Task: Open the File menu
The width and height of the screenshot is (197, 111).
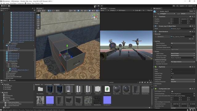Action: pyautogui.click(x=1, y=3)
